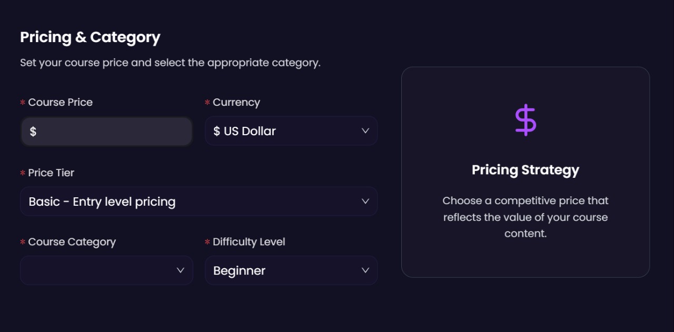Screen dimensions: 674x332
Task: Click the 'Currency' field label
Action: 236,103
